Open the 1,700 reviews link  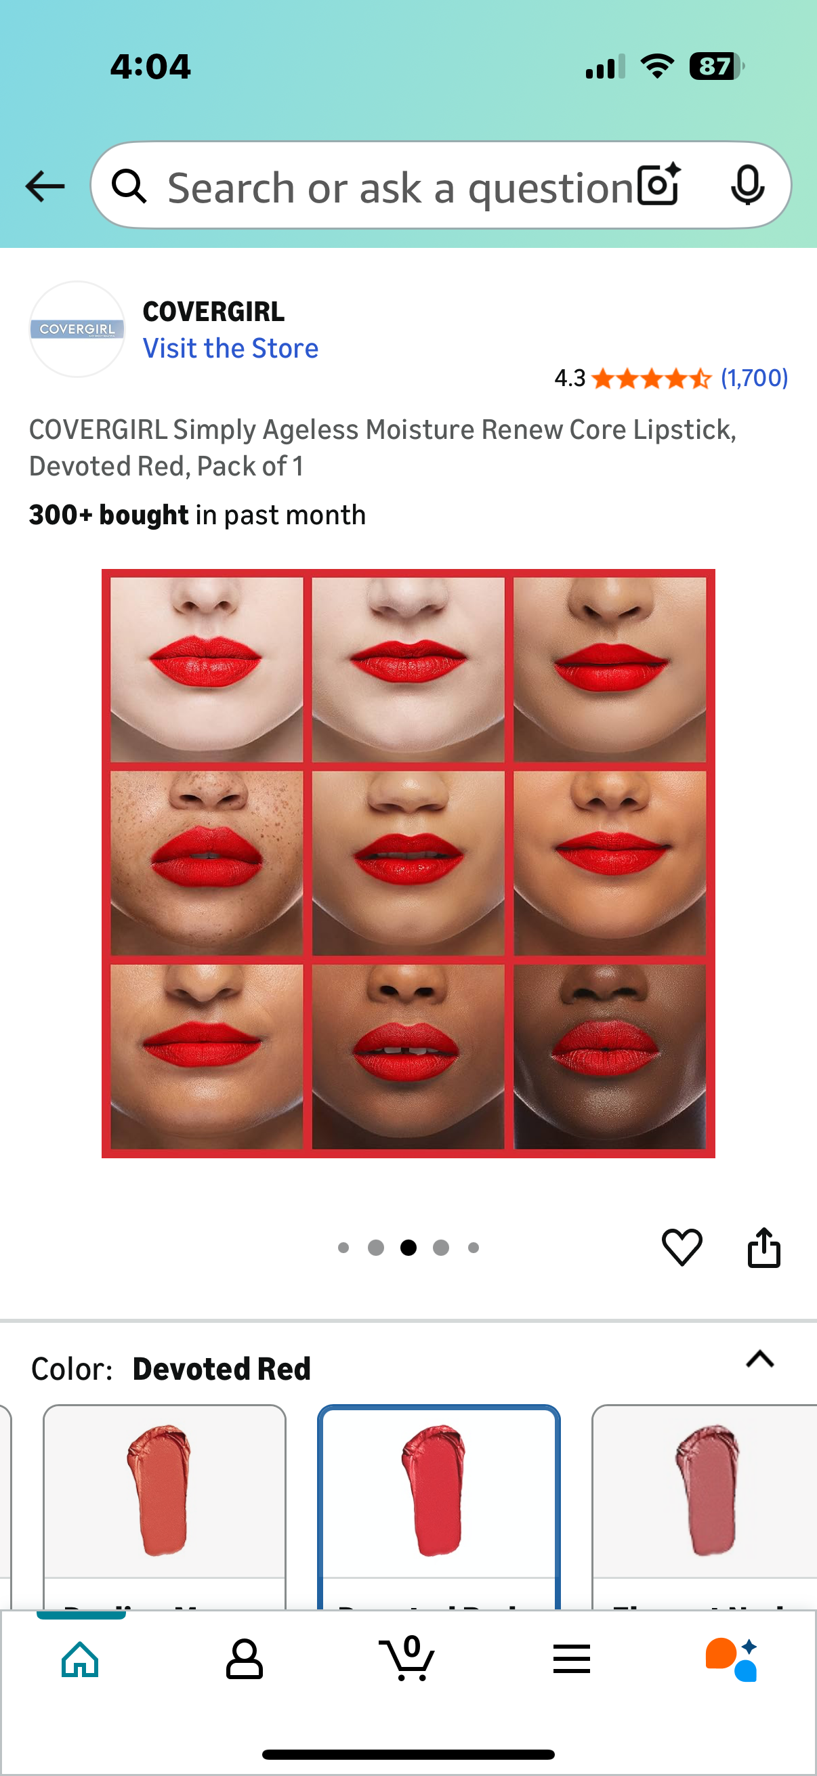754,378
